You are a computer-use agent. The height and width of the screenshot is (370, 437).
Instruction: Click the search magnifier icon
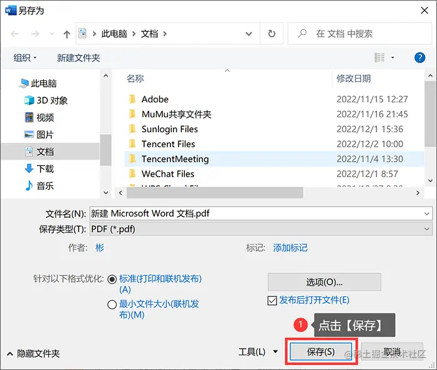click(x=302, y=34)
